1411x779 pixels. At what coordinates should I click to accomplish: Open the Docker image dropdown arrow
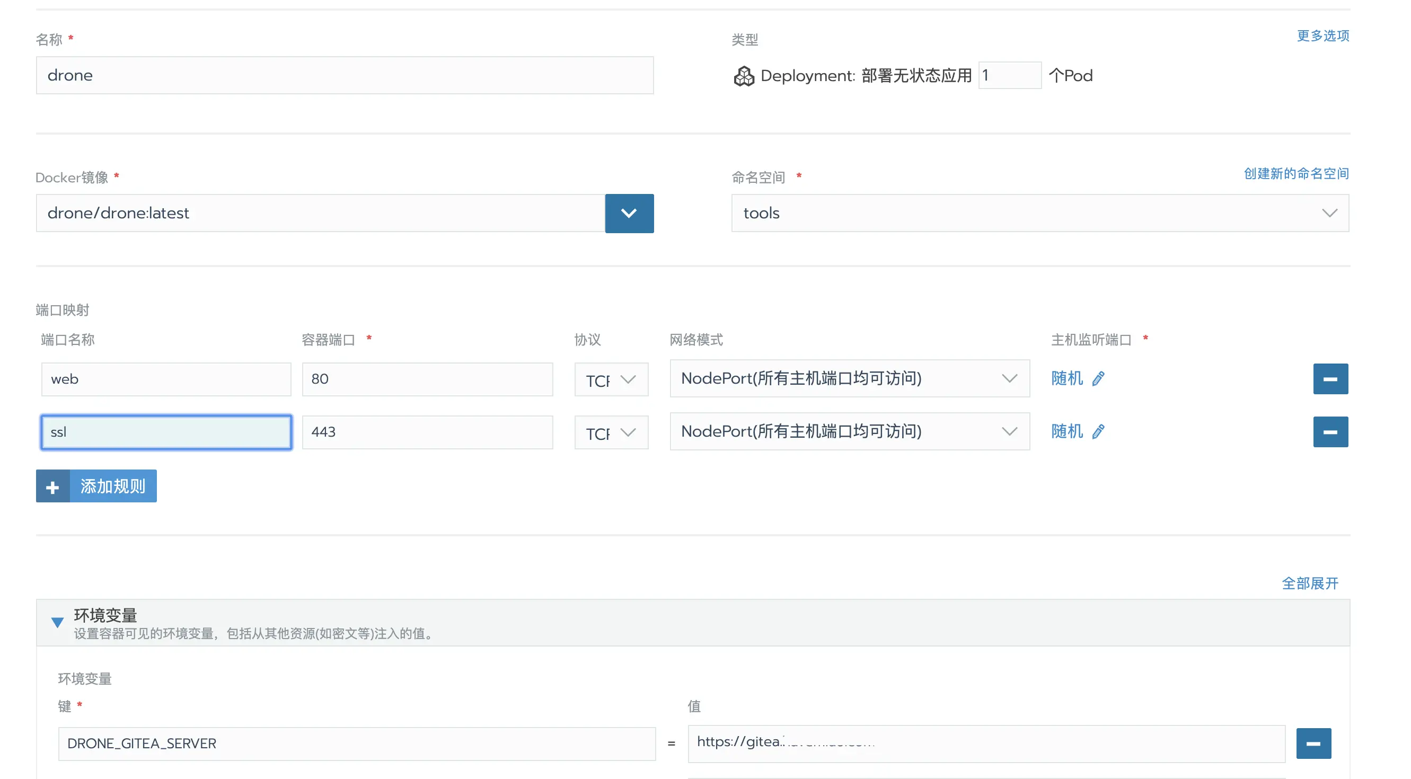629,214
